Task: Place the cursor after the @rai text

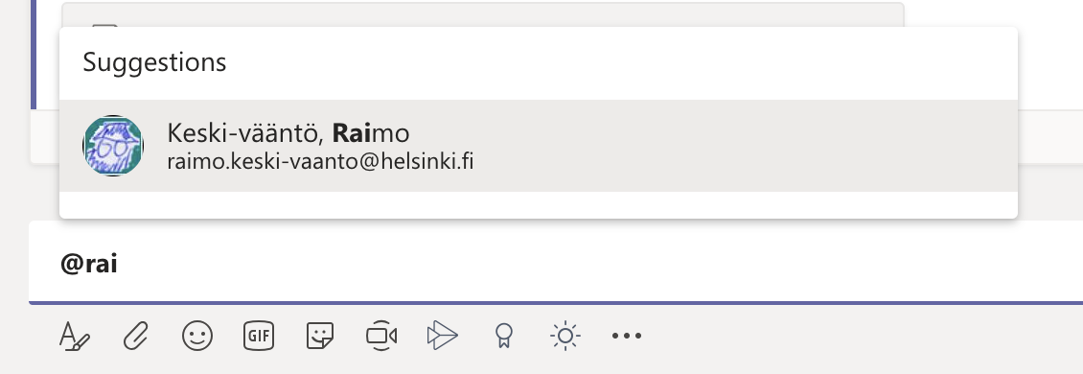Action: (118, 264)
